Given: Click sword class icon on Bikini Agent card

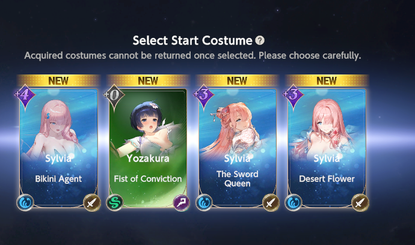Looking at the screenshot, I should [92, 202].
